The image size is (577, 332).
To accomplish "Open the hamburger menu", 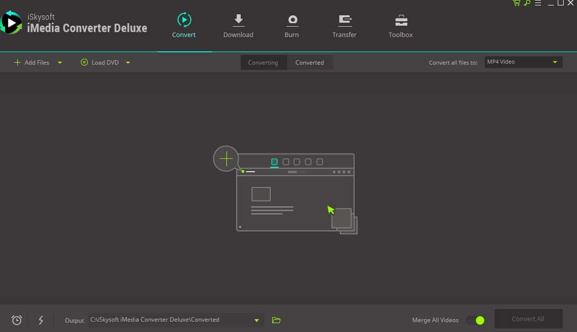I will (x=538, y=3).
